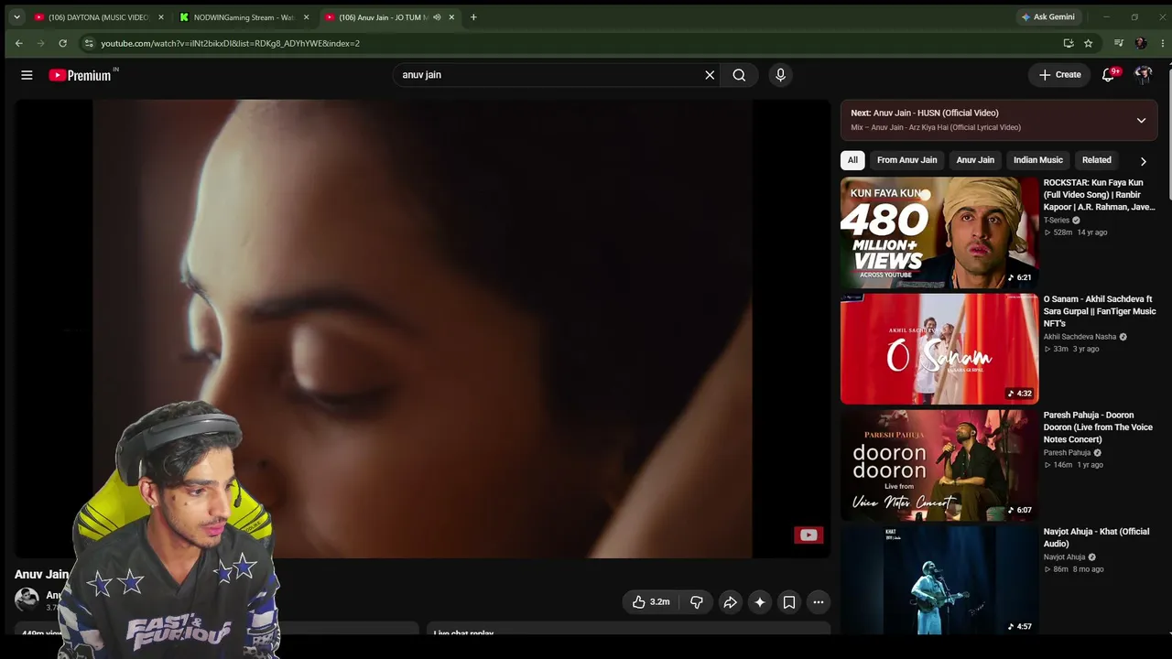Open Kun Faya Kun video title
The image size is (1172, 659).
pyautogui.click(x=1099, y=195)
